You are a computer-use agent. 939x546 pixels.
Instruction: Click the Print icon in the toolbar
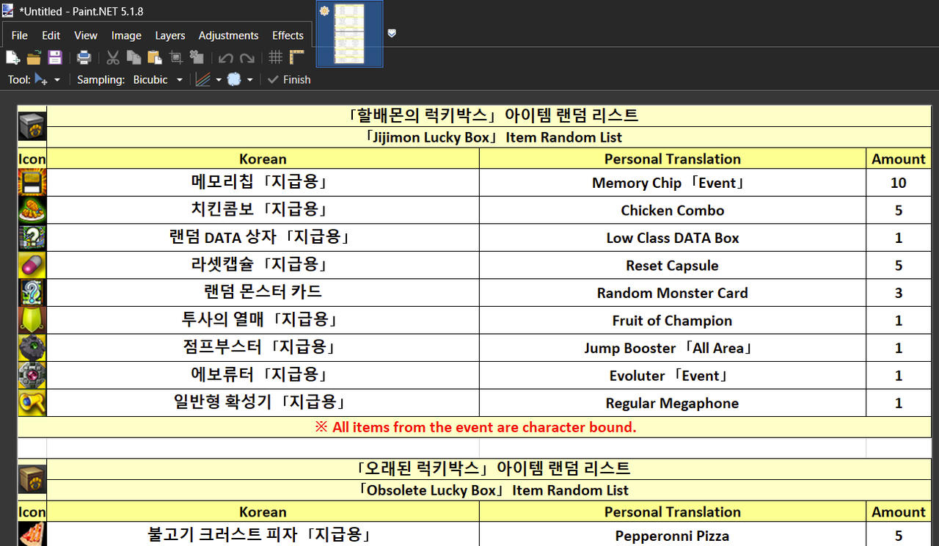click(x=84, y=57)
